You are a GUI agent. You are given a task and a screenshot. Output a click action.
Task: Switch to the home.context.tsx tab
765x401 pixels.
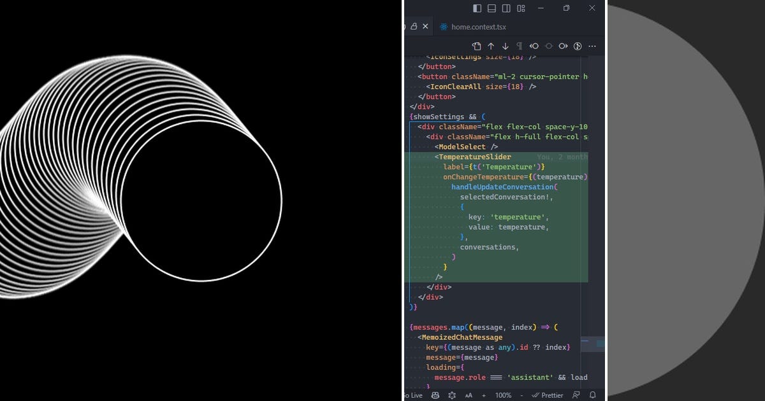478,27
